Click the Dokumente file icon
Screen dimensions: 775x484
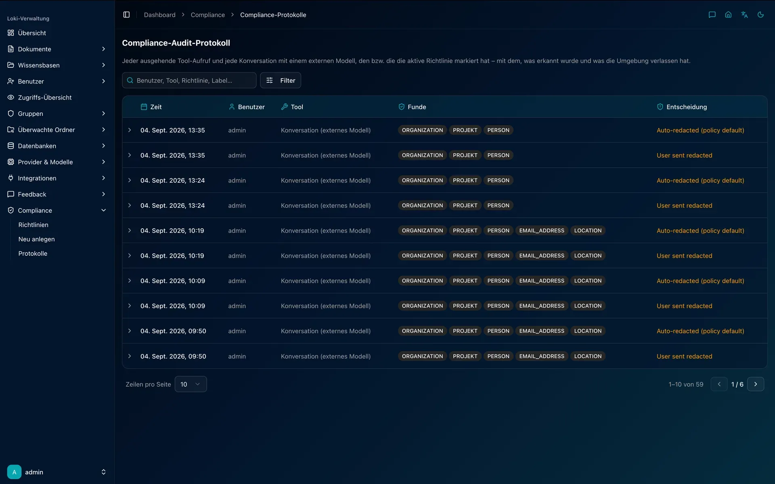[x=11, y=49]
